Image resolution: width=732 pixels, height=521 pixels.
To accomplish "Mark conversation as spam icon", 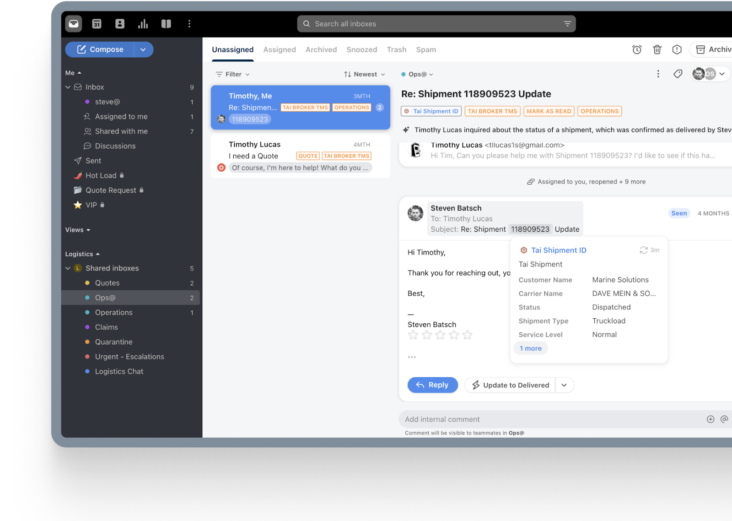I will point(677,49).
